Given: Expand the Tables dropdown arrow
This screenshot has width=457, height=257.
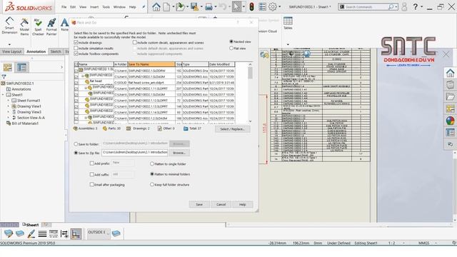Looking at the screenshot, I should (288, 44).
